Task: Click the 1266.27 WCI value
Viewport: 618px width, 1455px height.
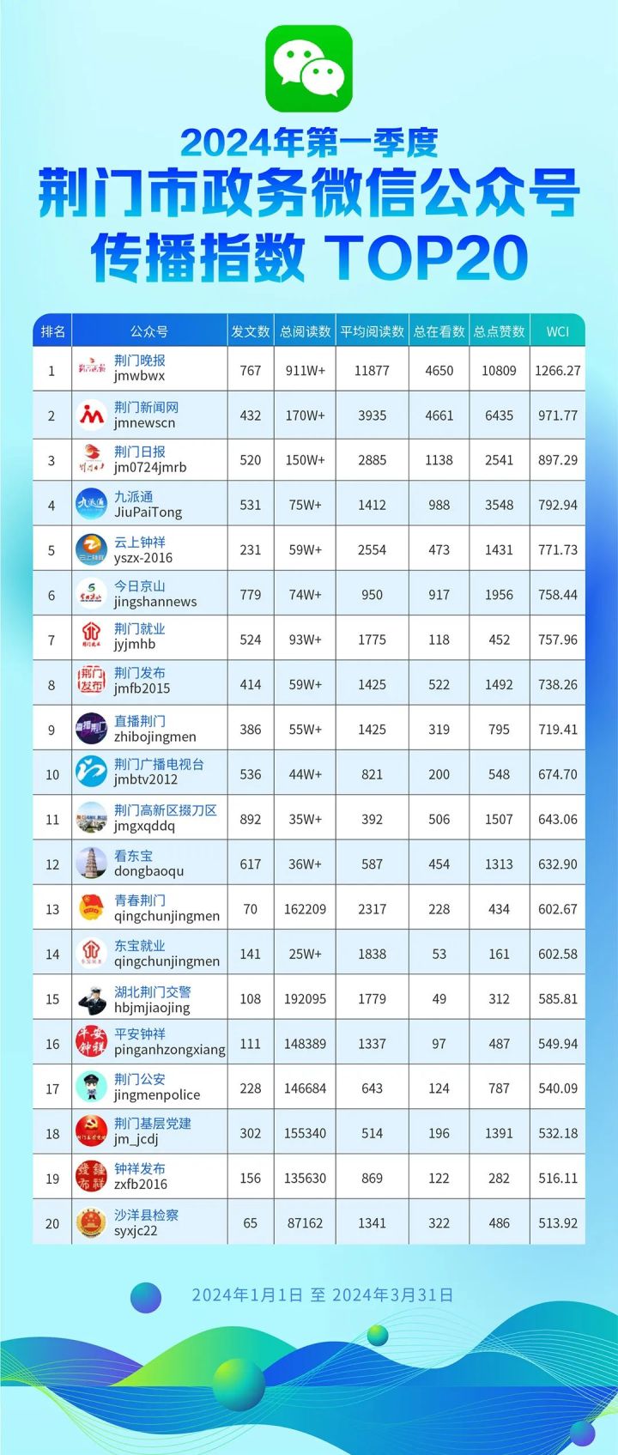Action: [x=558, y=371]
